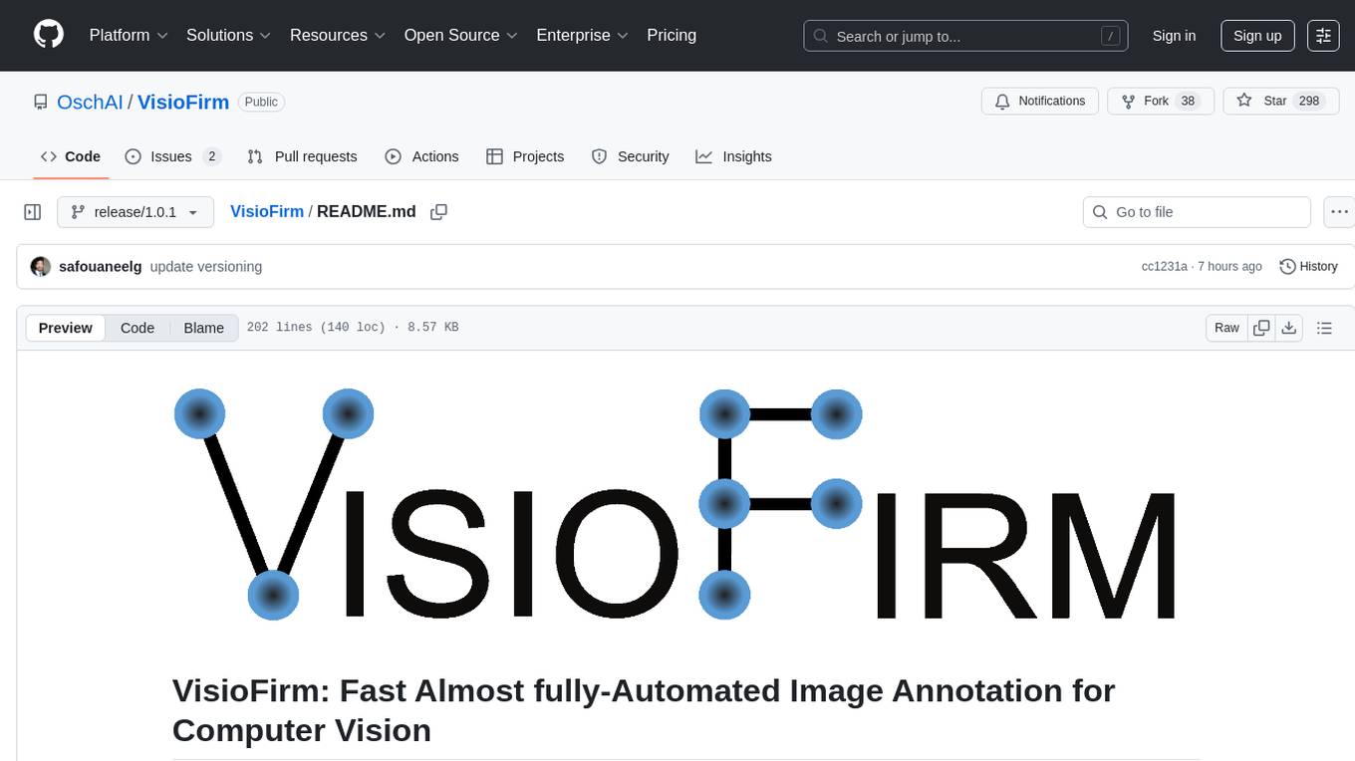Focus the Go to file field
1355x761 pixels.
(1197, 212)
